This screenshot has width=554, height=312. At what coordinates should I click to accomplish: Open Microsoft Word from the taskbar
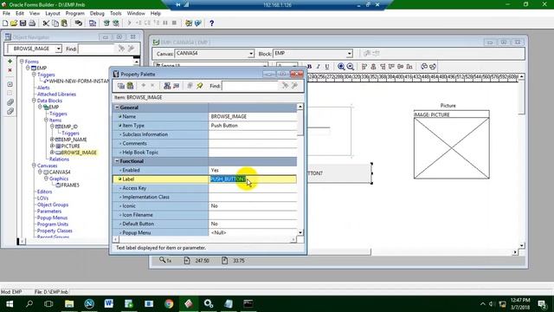(x=109, y=304)
